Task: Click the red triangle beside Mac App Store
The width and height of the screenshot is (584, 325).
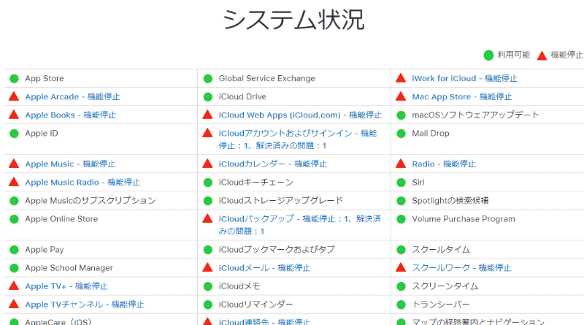Action: pos(401,96)
